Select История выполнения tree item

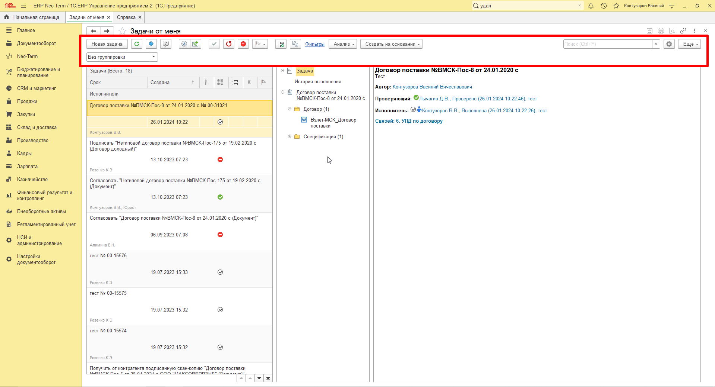tap(318, 81)
